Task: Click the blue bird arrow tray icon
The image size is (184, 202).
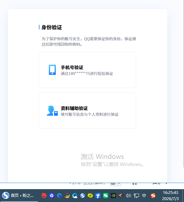Action: [x=98, y=196]
